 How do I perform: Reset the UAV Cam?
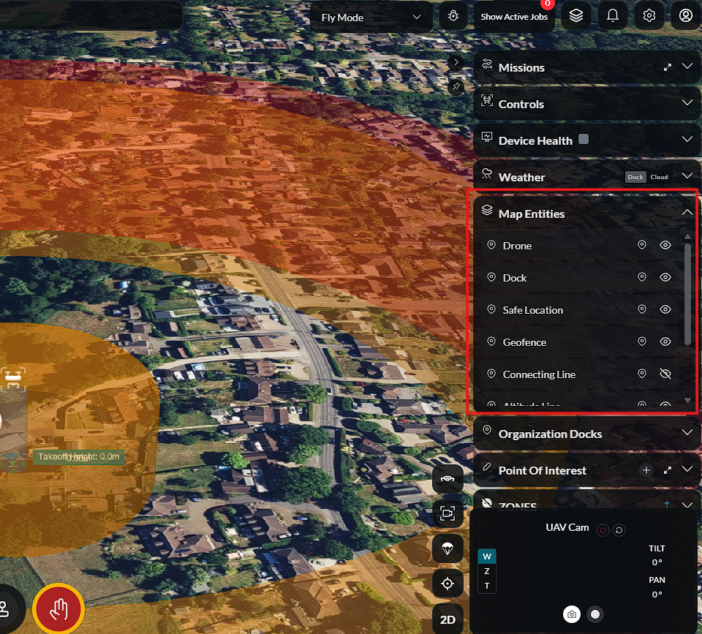619,530
